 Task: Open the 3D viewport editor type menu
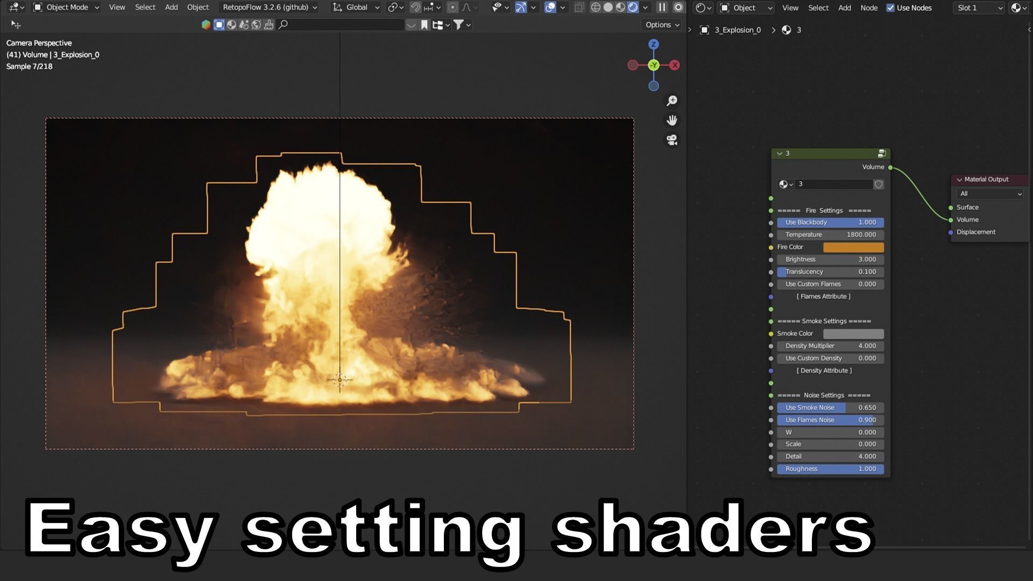(16, 8)
